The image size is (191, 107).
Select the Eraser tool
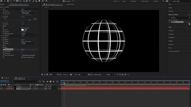[39, 1]
